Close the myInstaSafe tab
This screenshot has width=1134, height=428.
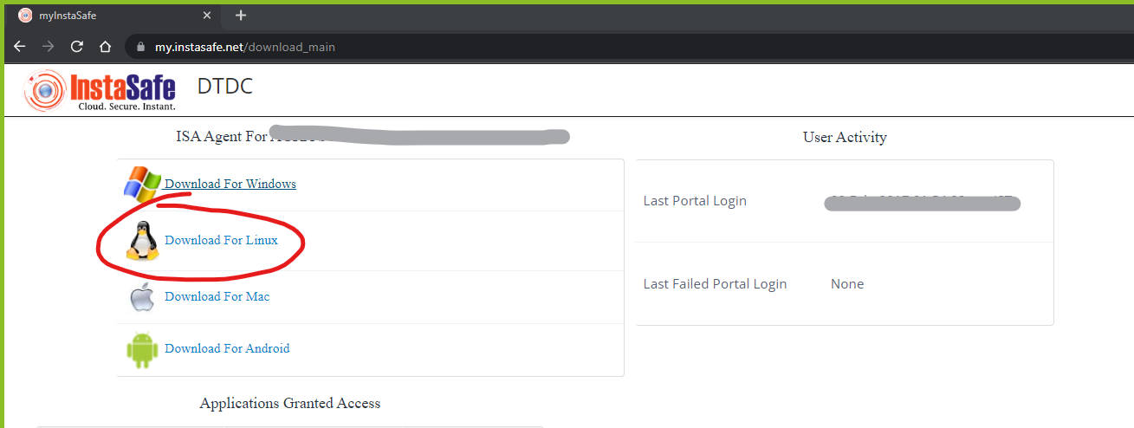[206, 16]
